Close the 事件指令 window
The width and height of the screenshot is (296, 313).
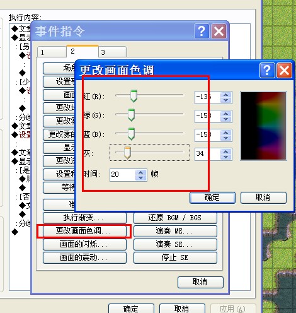click(219, 32)
